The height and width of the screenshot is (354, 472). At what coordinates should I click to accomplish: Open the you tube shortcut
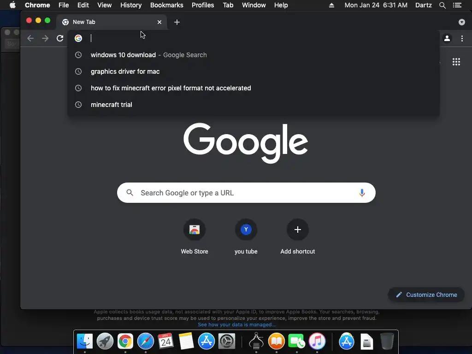coord(246,237)
